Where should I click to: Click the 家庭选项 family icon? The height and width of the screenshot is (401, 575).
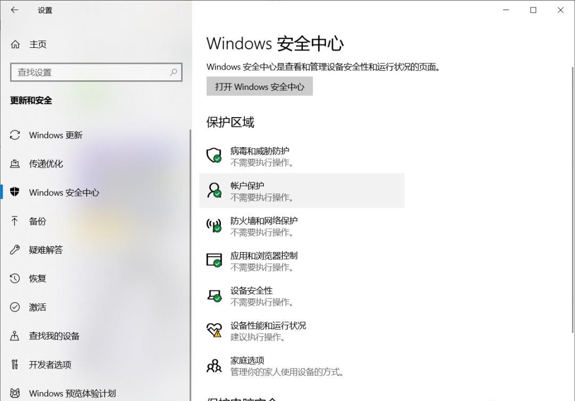pyautogui.click(x=214, y=365)
